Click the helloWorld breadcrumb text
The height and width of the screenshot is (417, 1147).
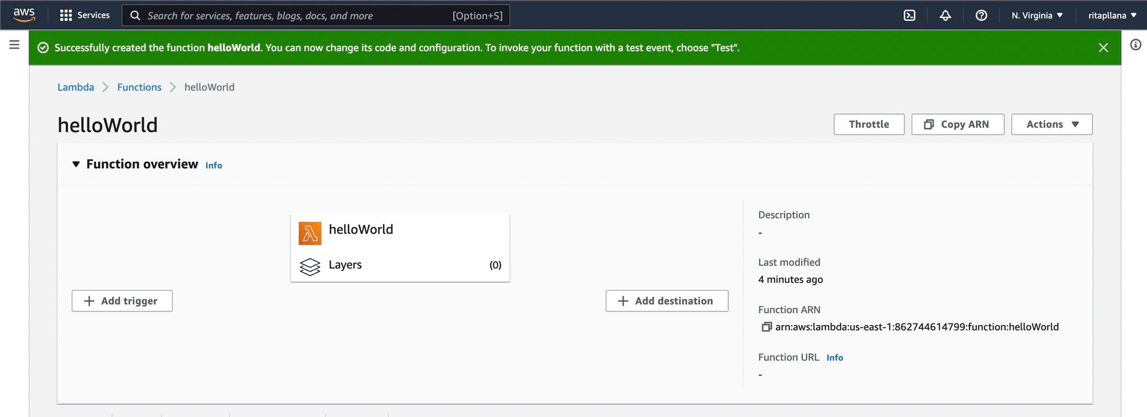pyautogui.click(x=209, y=87)
